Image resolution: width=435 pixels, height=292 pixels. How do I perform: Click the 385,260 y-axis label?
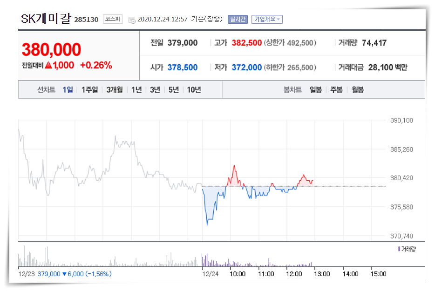click(x=401, y=149)
